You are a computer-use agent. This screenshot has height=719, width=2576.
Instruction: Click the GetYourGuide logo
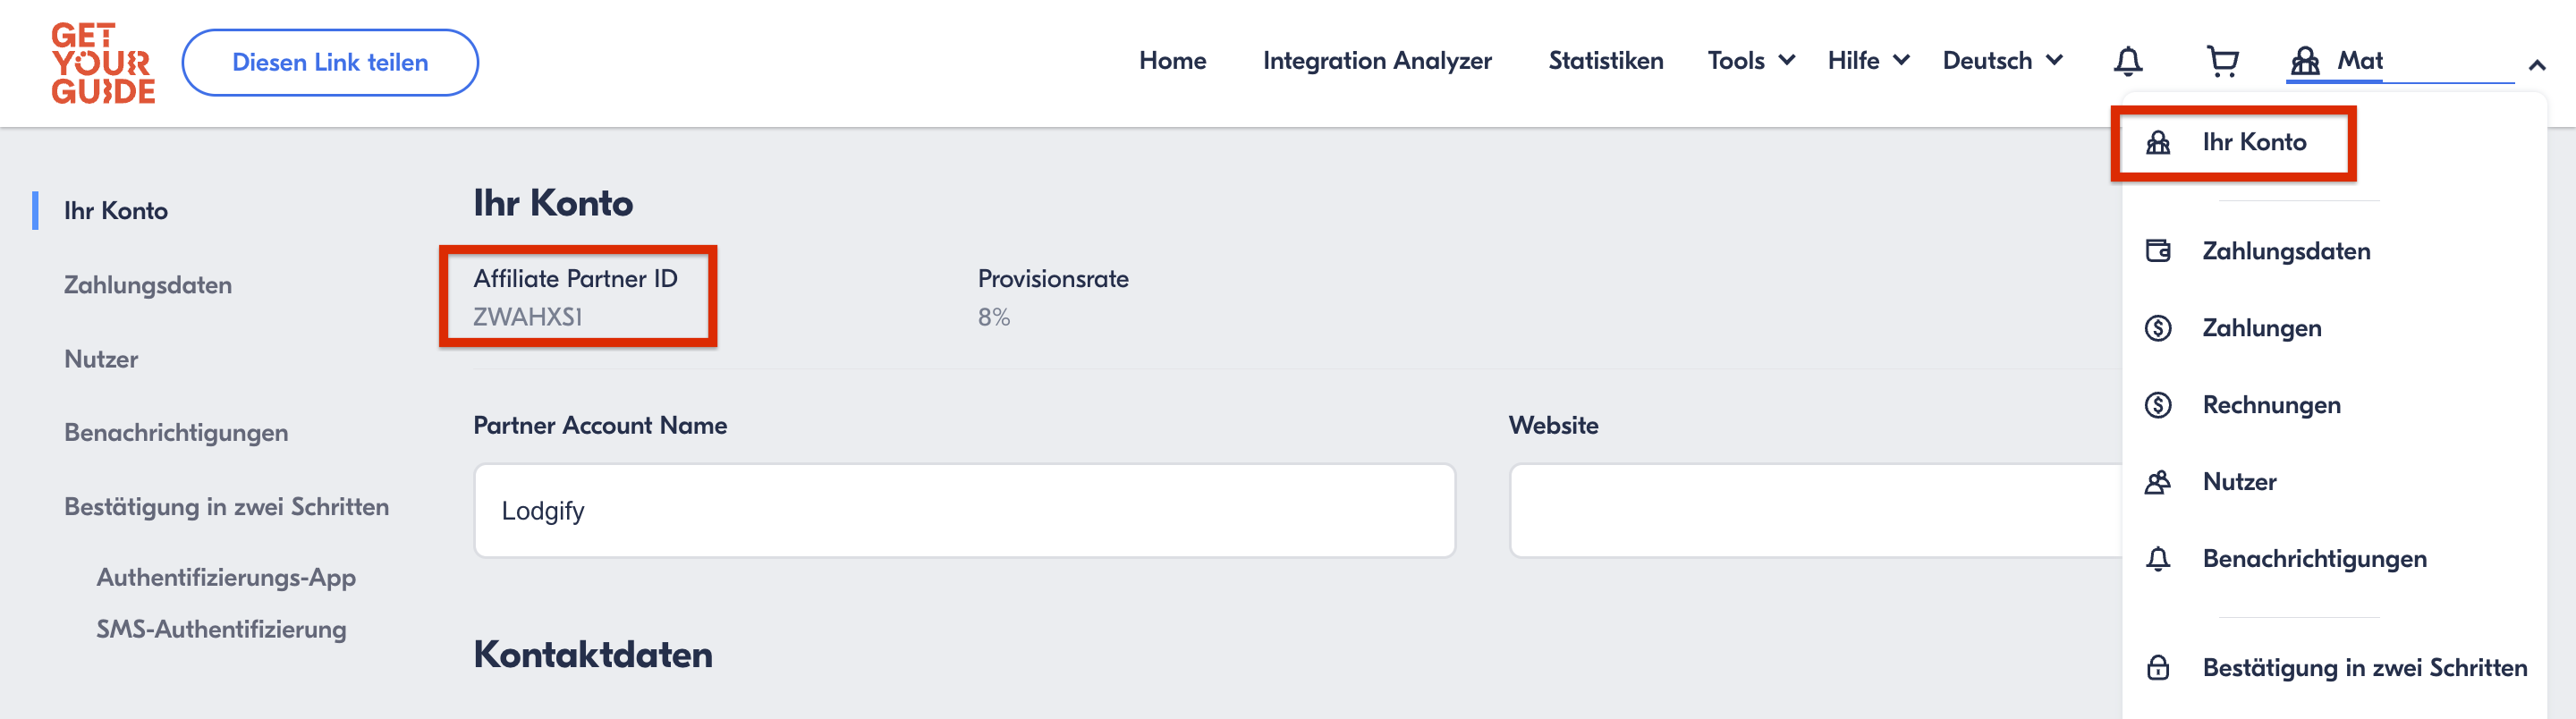(103, 63)
